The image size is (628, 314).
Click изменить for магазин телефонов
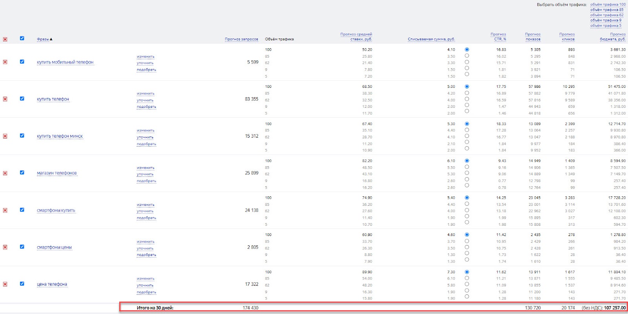pyautogui.click(x=146, y=168)
